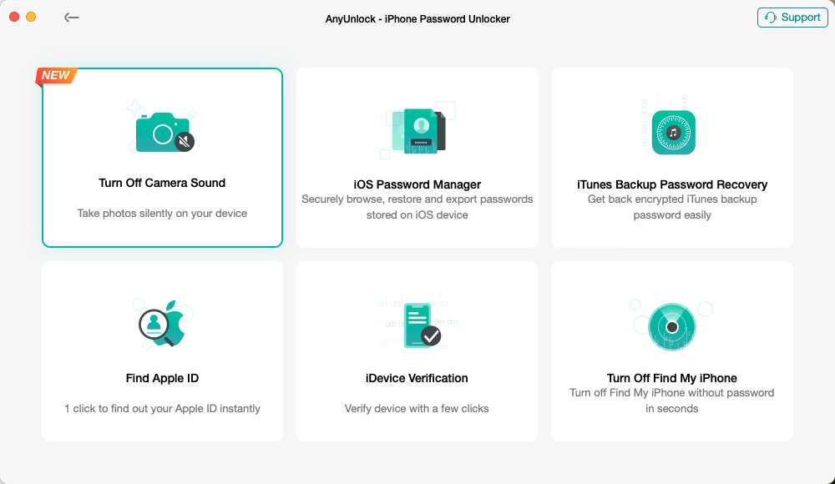Click the headset icon in Support

(x=770, y=18)
